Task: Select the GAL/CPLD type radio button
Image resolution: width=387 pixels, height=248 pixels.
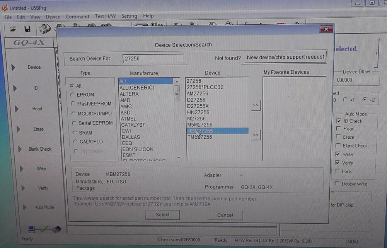Action: pyautogui.click(x=75, y=141)
